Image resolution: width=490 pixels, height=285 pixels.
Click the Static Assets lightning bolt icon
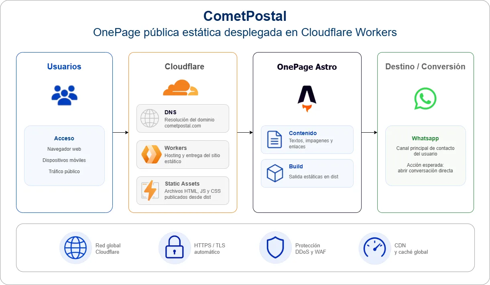point(150,190)
